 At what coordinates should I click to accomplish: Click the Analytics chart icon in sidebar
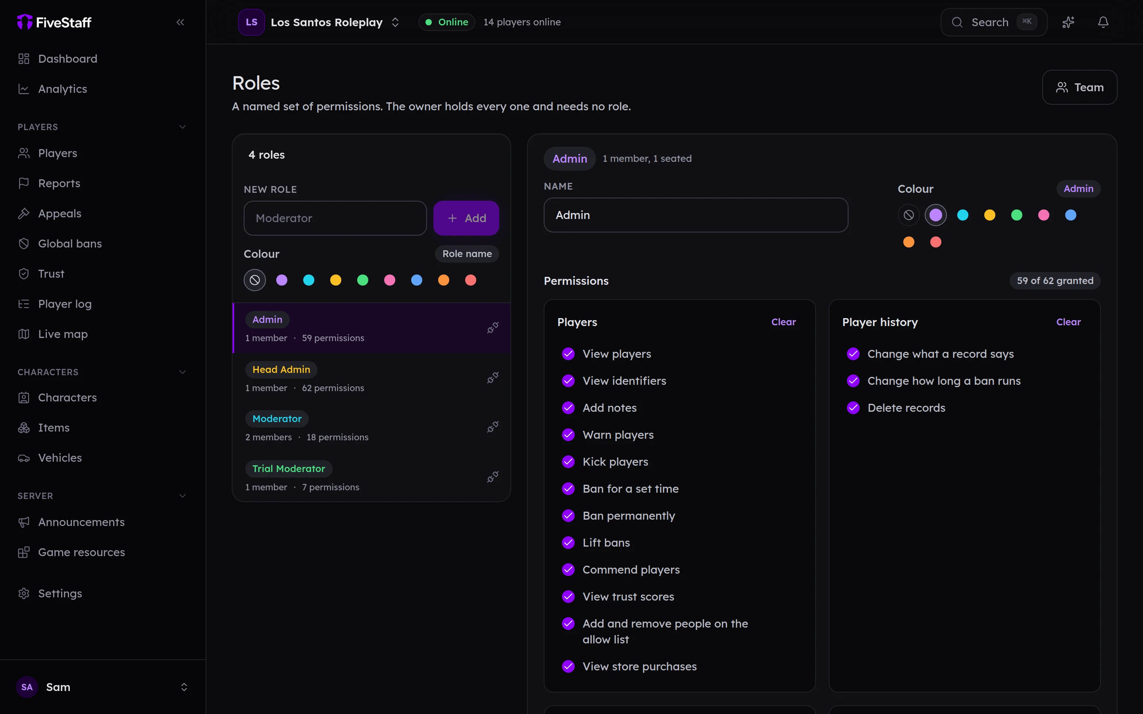[24, 89]
